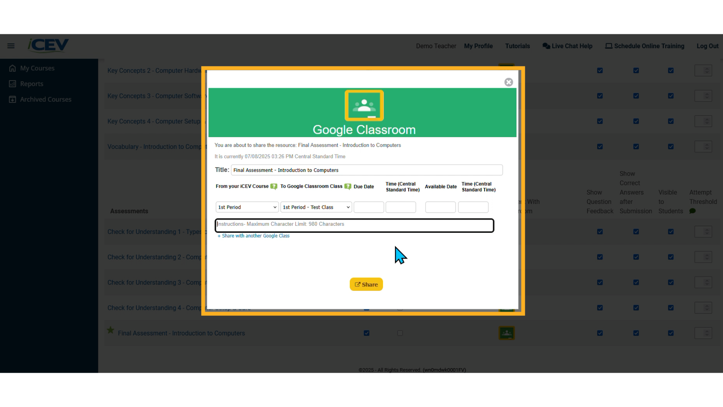This screenshot has height=407, width=723.
Task: Toggle Visible to Students for Final Assessment
Action: pyautogui.click(x=671, y=333)
